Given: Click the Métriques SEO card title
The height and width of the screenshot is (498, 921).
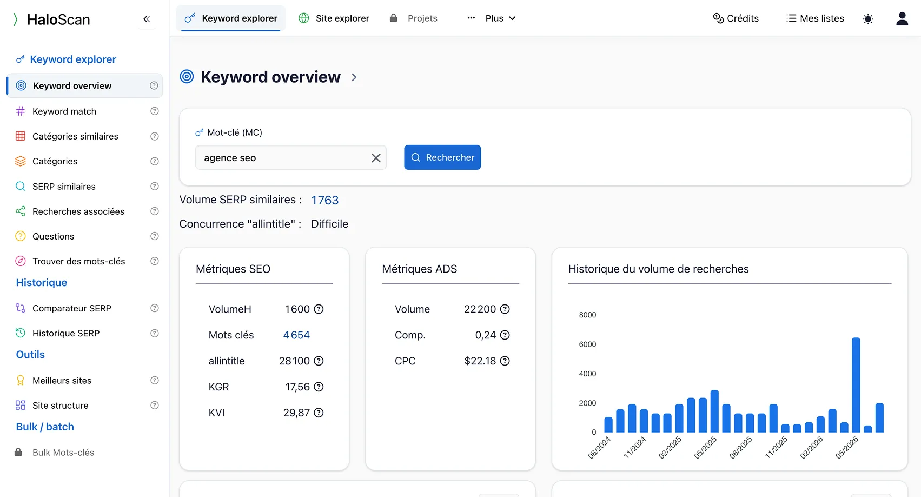Looking at the screenshot, I should coord(233,269).
